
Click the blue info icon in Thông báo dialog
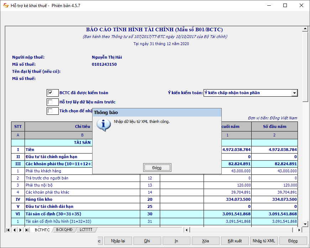(x=104, y=125)
